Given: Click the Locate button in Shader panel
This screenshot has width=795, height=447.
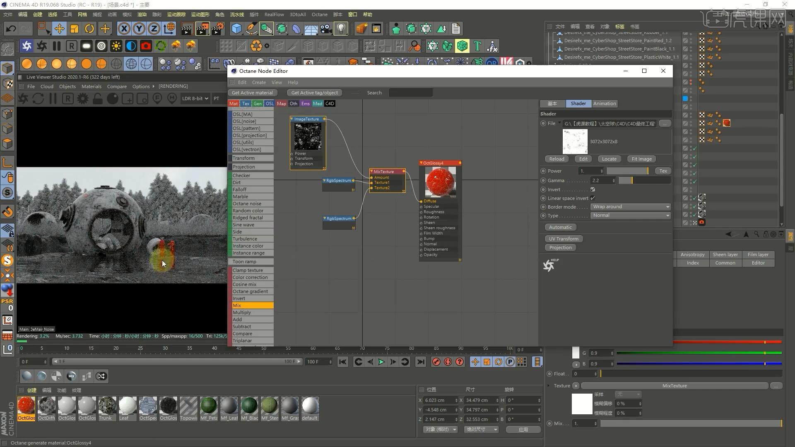Looking at the screenshot, I should 609,159.
